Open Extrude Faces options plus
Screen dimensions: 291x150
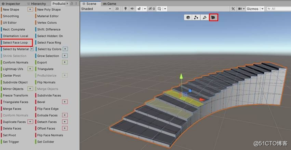[65, 115]
